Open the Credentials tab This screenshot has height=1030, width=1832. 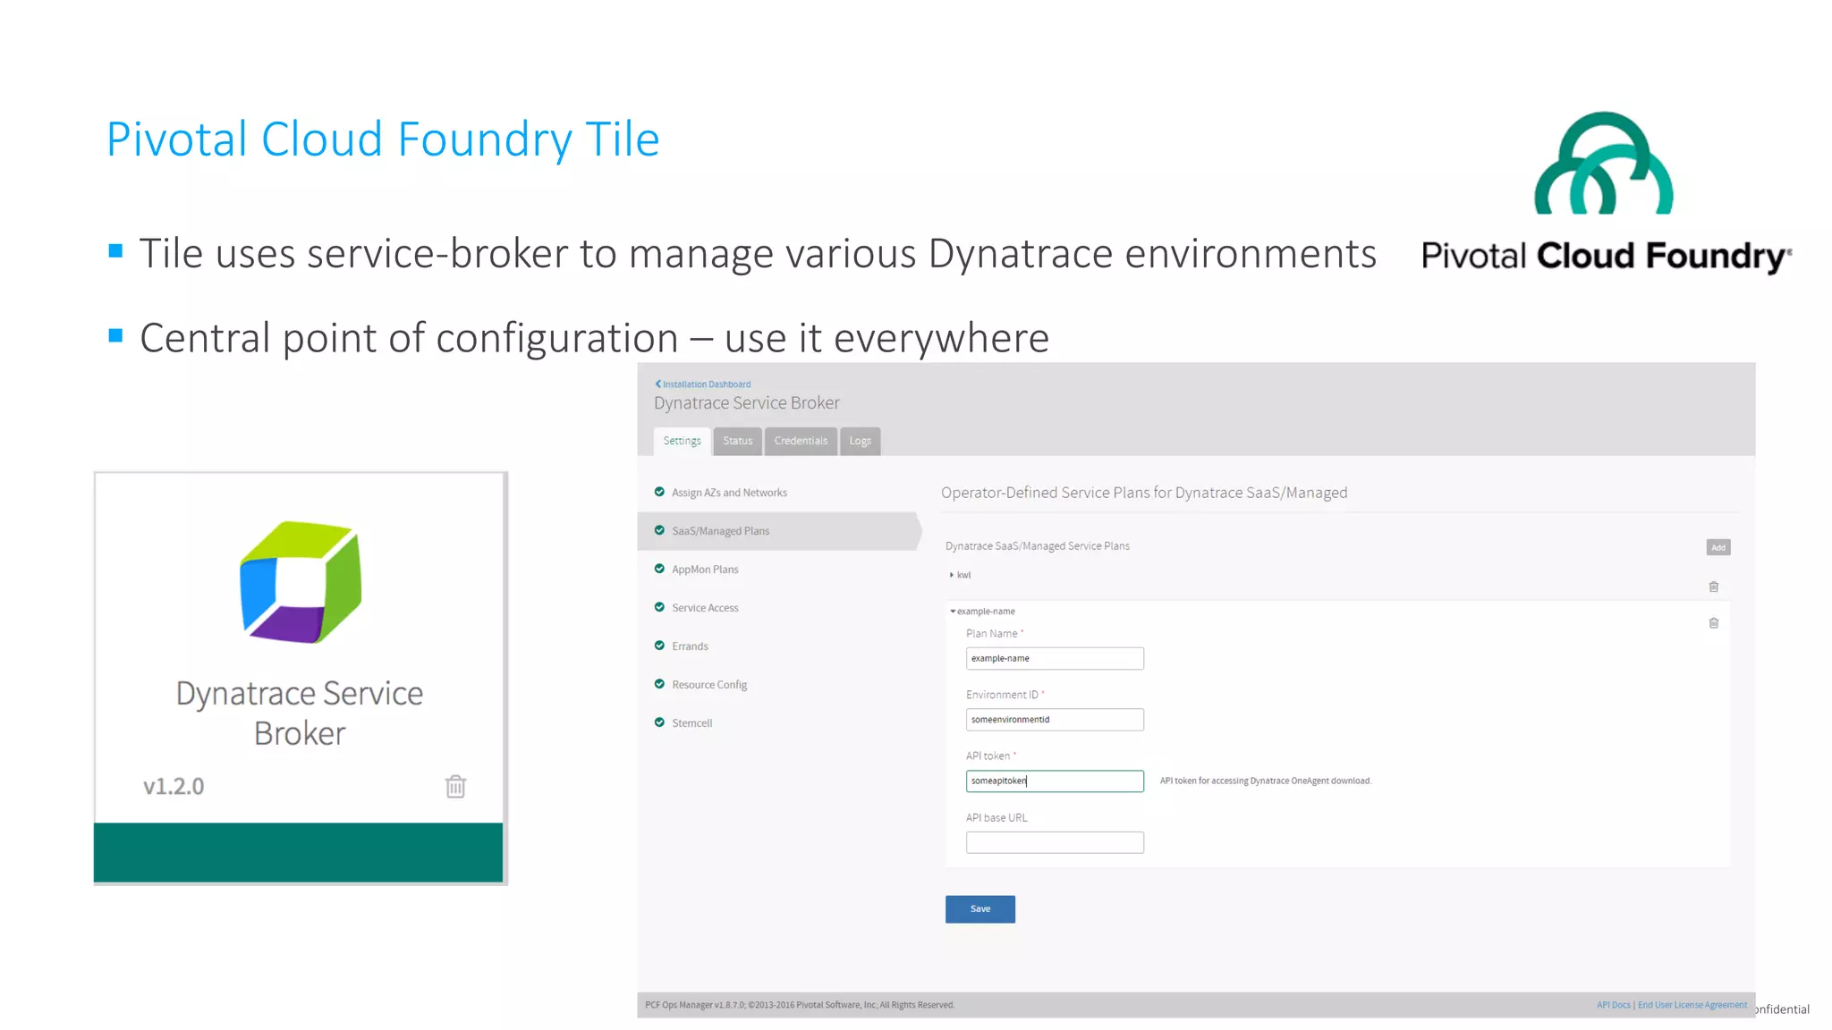click(801, 441)
